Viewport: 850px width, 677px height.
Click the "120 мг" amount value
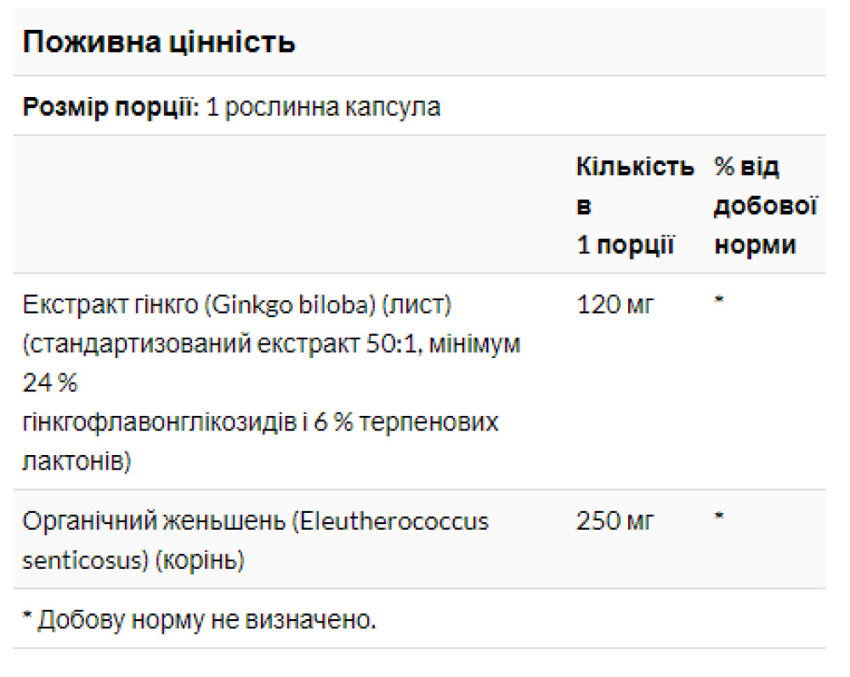click(x=615, y=304)
